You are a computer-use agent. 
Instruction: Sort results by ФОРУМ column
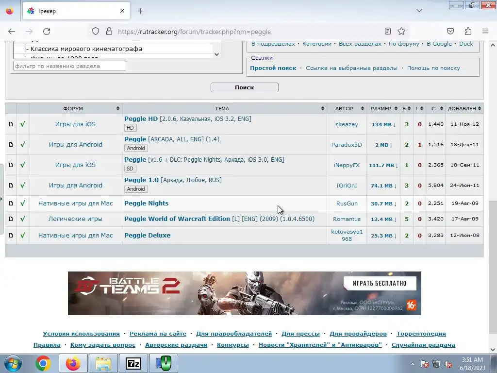(x=75, y=108)
